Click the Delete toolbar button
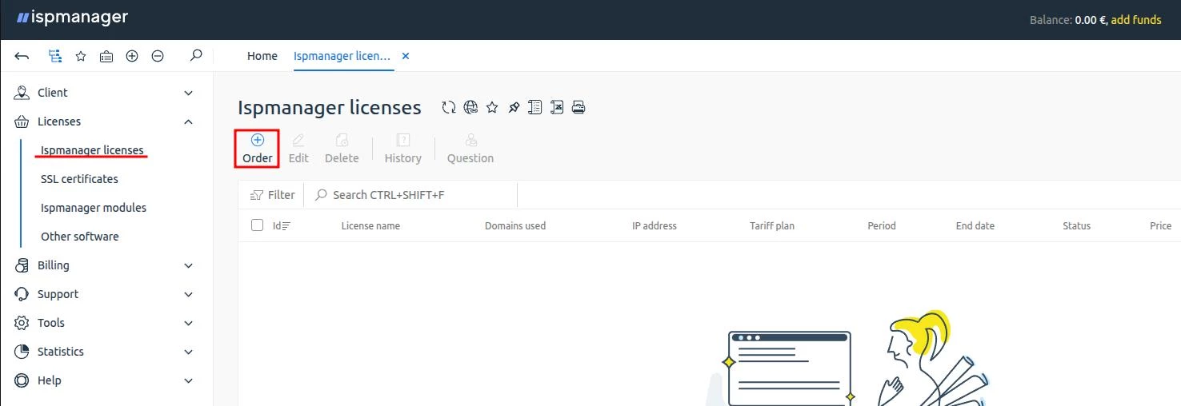Image resolution: width=1181 pixels, height=406 pixels. click(342, 149)
